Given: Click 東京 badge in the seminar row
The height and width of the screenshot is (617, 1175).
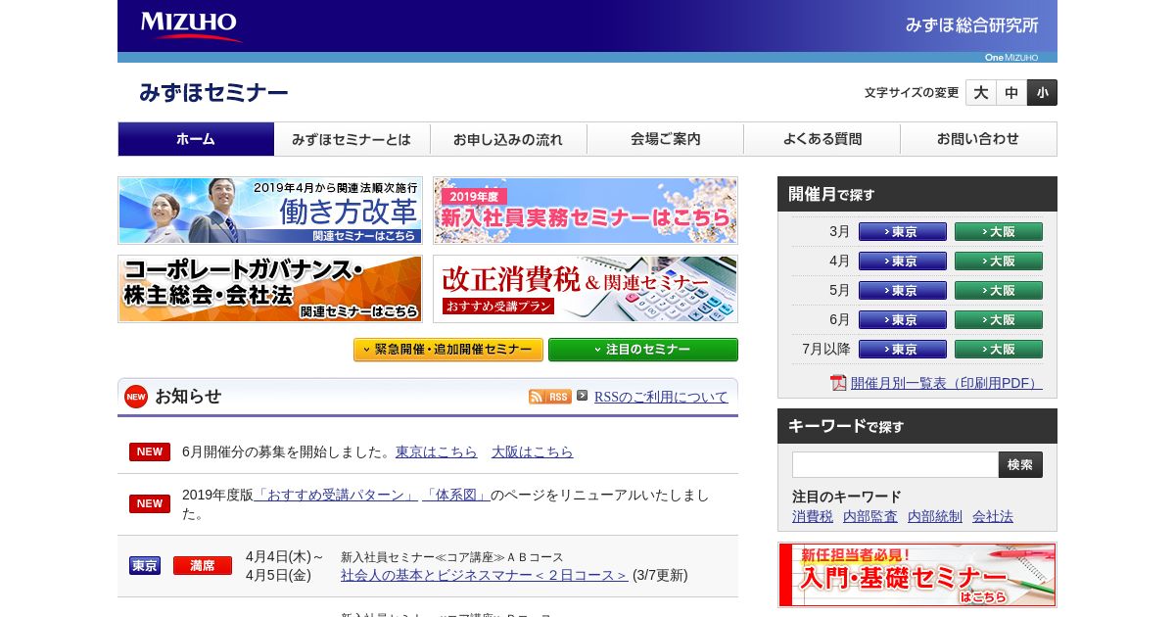Looking at the screenshot, I should 145,566.
